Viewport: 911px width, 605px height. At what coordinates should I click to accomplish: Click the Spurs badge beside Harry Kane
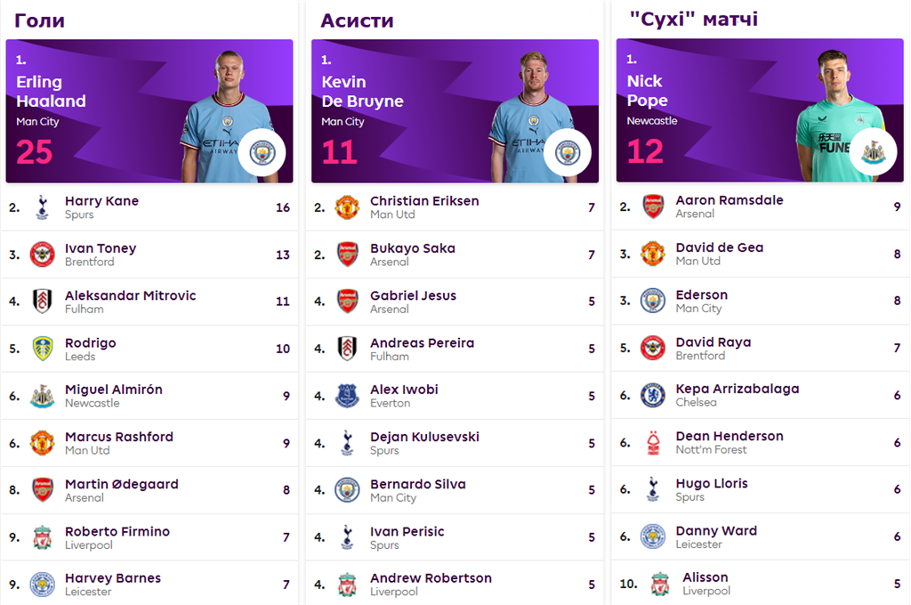tap(42, 207)
